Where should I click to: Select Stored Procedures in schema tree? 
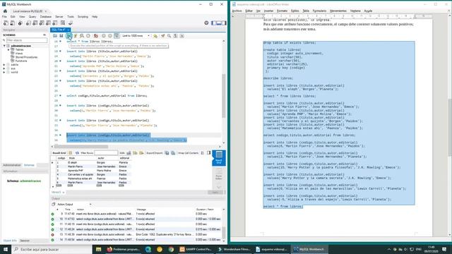pyautogui.click(x=26, y=57)
